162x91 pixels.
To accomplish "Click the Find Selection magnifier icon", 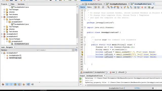I will coord(108,7).
